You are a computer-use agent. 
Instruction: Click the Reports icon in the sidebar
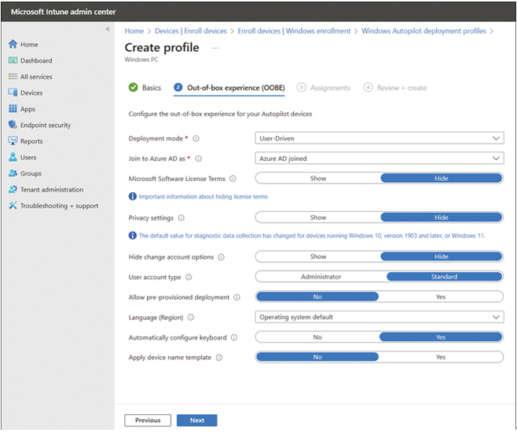click(x=13, y=141)
